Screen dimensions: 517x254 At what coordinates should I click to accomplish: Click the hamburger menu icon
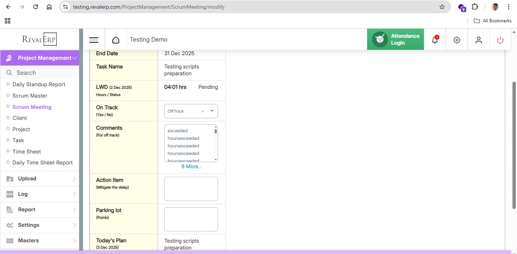pos(94,40)
